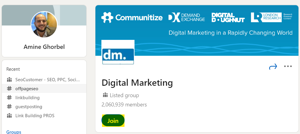This screenshot has height=134, width=300.
Task: Open the Groups link in sidebar
Action: click(x=14, y=132)
